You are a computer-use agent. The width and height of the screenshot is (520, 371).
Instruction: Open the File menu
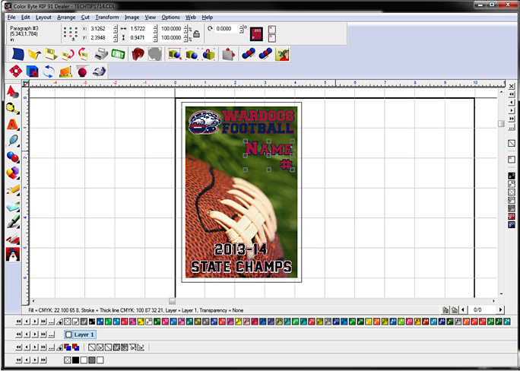pyautogui.click(x=11, y=17)
